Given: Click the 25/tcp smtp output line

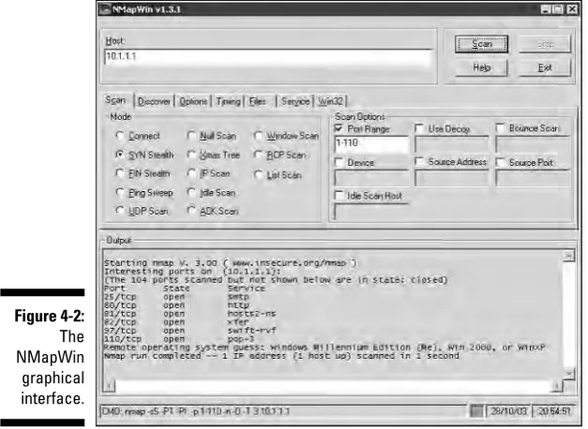Looking at the screenshot, I should pos(176,297).
